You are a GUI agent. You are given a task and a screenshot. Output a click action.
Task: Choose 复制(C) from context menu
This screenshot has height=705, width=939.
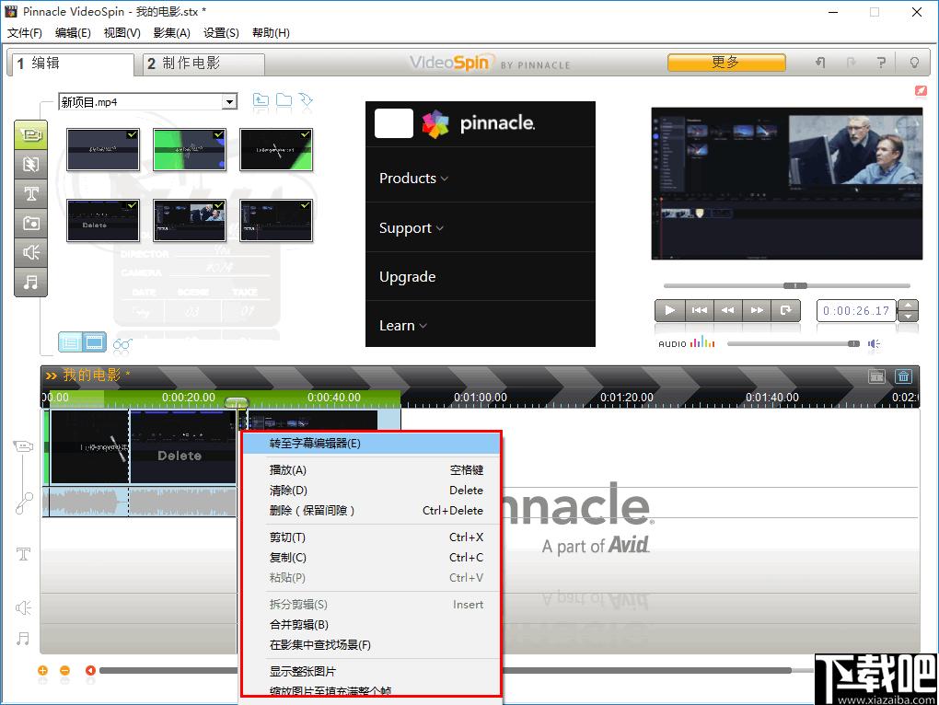pos(371,557)
